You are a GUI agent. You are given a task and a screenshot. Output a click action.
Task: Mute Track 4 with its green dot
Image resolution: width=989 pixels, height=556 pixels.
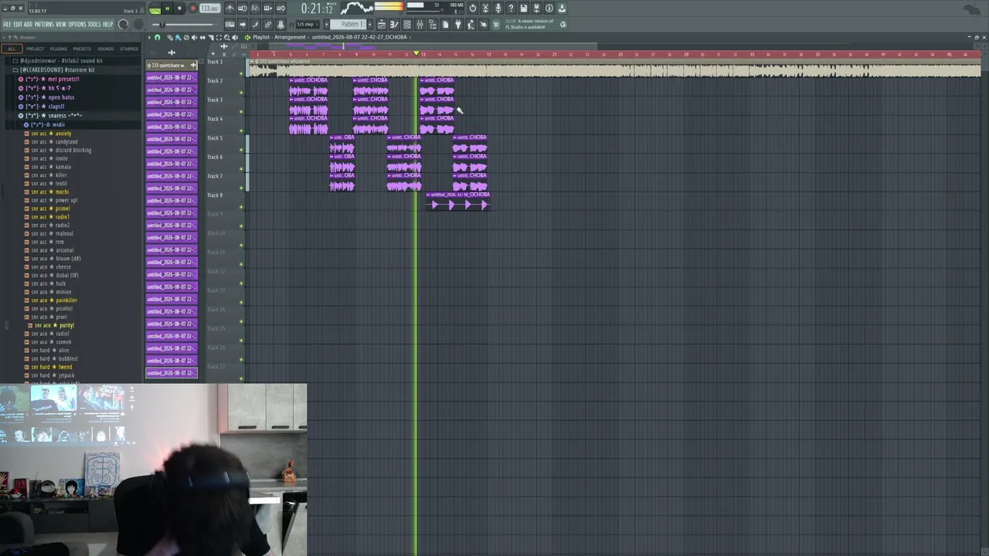click(241, 131)
